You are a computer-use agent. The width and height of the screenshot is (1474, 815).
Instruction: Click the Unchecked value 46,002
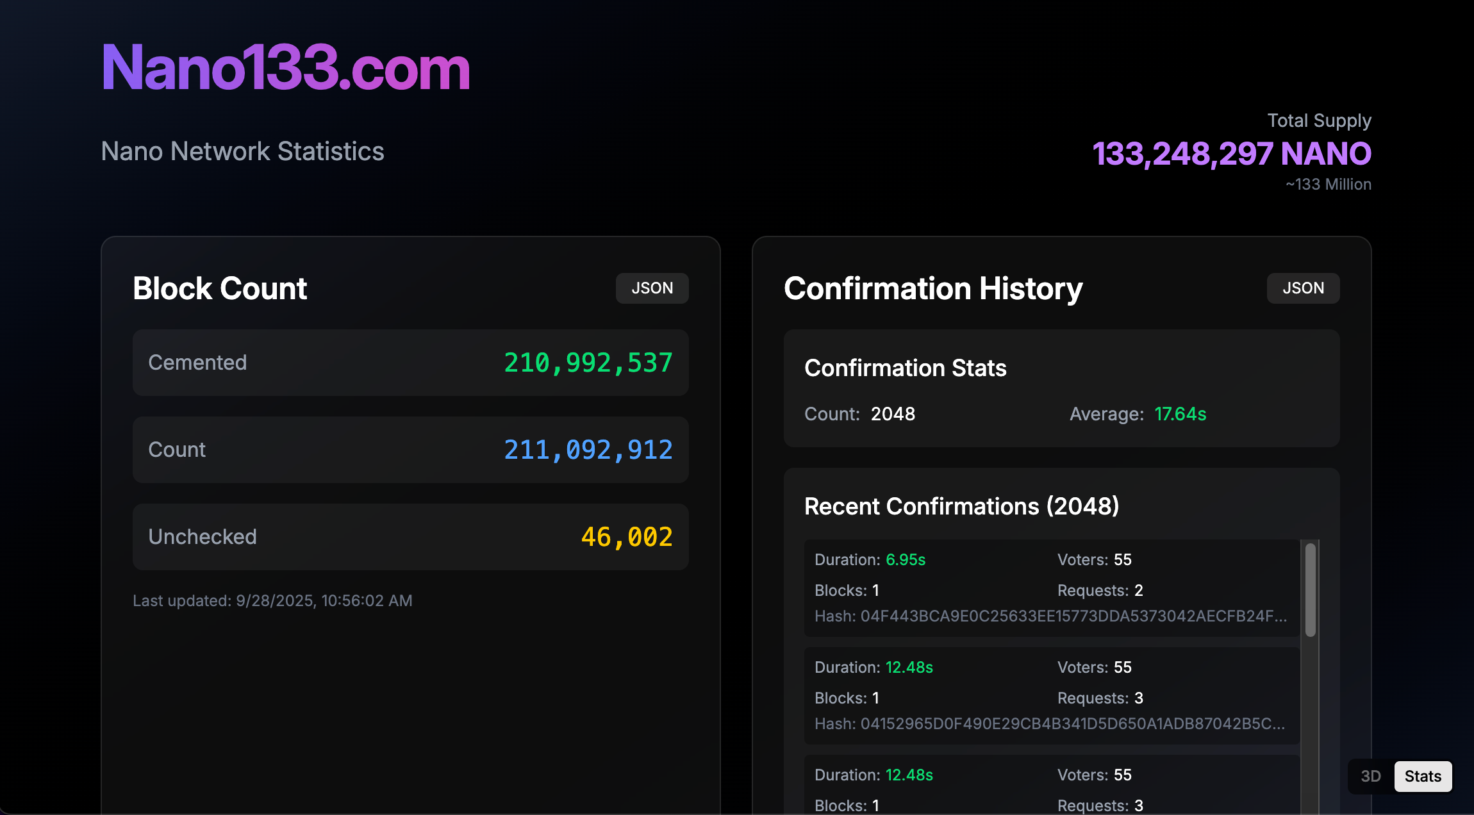626,537
